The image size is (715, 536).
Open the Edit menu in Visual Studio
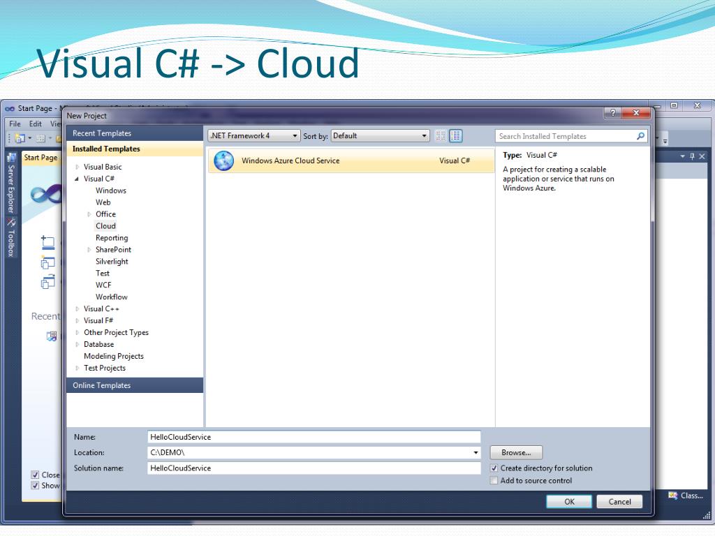[x=36, y=124]
